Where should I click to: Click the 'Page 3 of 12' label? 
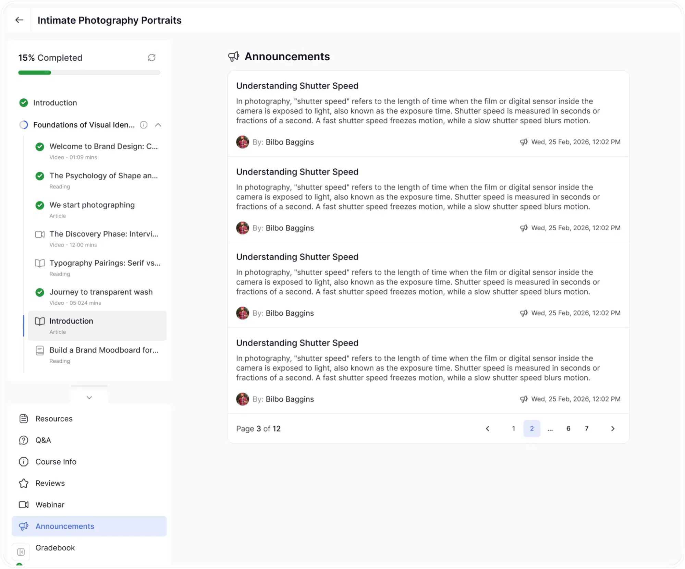click(x=258, y=429)
